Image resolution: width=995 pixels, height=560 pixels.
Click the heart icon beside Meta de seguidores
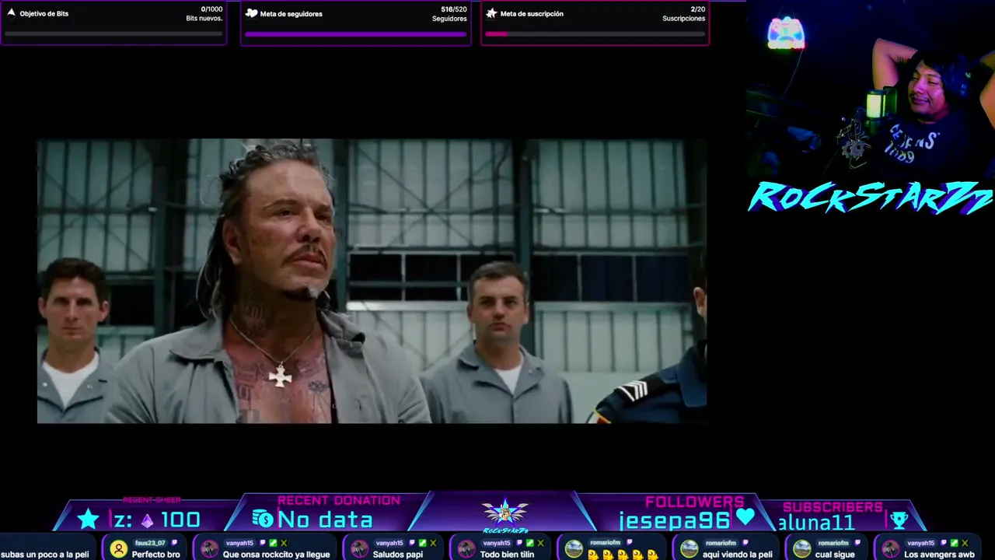(x=251, y=13)
